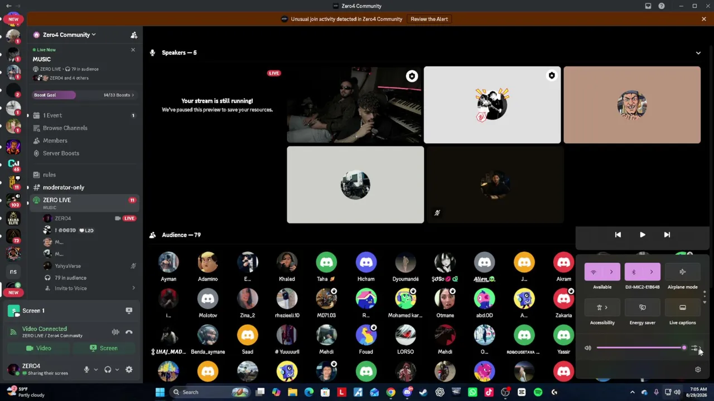
Task: Open Browse Channels
Action: (84, 128)
